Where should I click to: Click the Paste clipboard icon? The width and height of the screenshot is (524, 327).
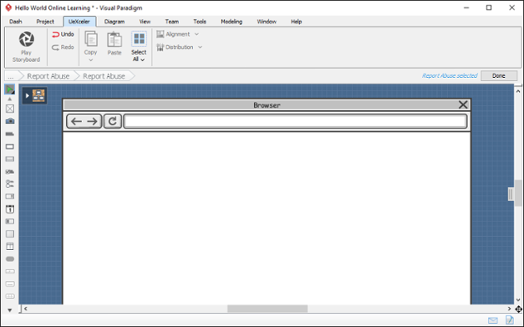tap(114, 39)
